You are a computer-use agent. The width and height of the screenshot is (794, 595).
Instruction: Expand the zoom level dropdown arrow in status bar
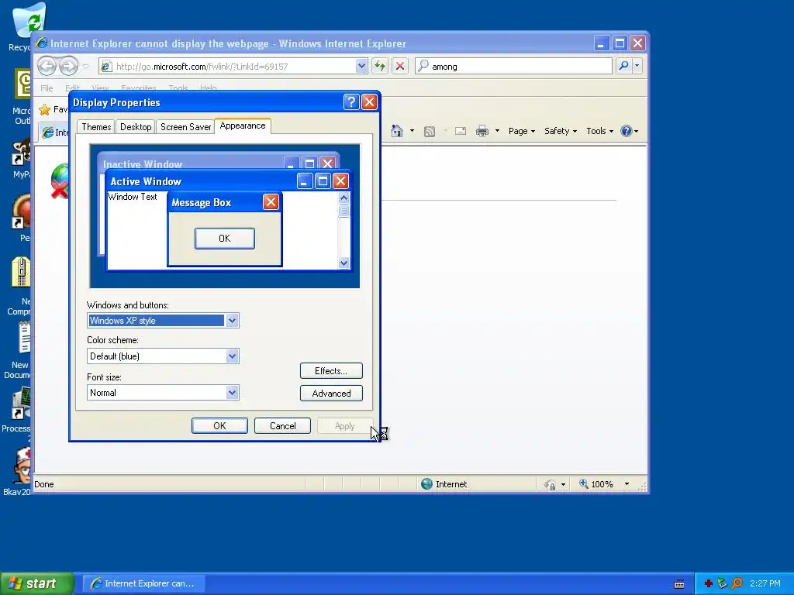click(627, 484)
